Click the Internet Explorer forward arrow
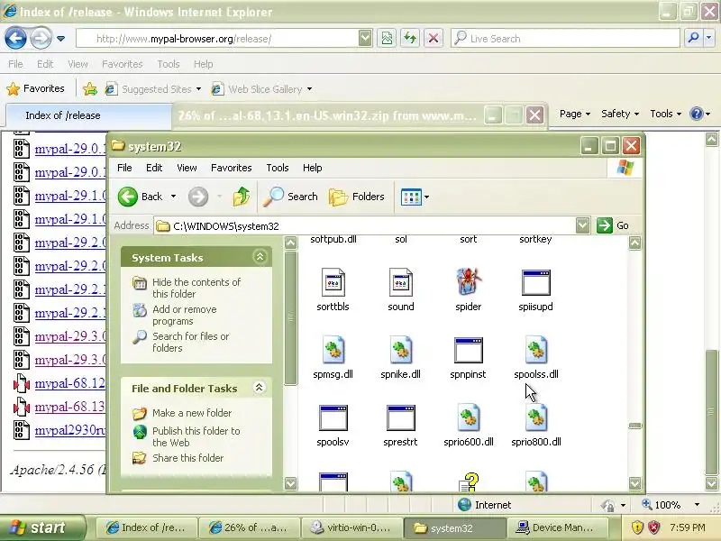Image resolution: width=721 pixels, height=541 pixels. pos(41,38)
